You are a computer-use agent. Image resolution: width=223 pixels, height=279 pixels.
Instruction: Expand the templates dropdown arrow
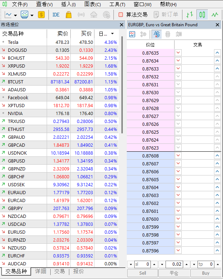(32, 15)
